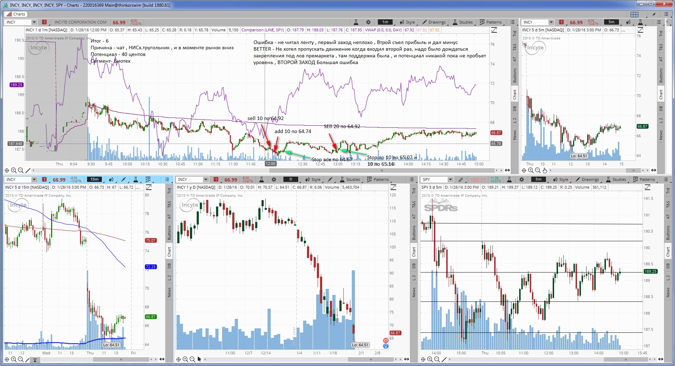The height and width of the screenshot is (366, 675).
Task: Click red link number 1 on main chart
Action: coord(44,22)
